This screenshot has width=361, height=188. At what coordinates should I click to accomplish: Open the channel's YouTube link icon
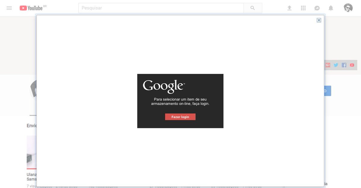(352, 65)
